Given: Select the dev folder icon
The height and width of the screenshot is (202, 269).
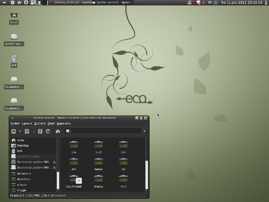Looking at the screenshot, I should tap(123, 145).
